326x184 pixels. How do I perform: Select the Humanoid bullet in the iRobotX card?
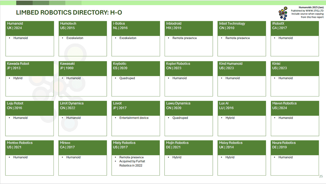tap(286, 38)
